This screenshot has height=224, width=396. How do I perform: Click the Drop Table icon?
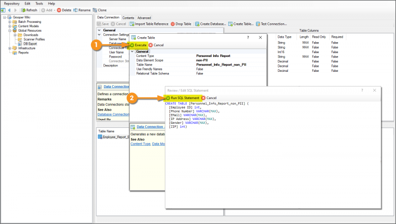[173, 24]
